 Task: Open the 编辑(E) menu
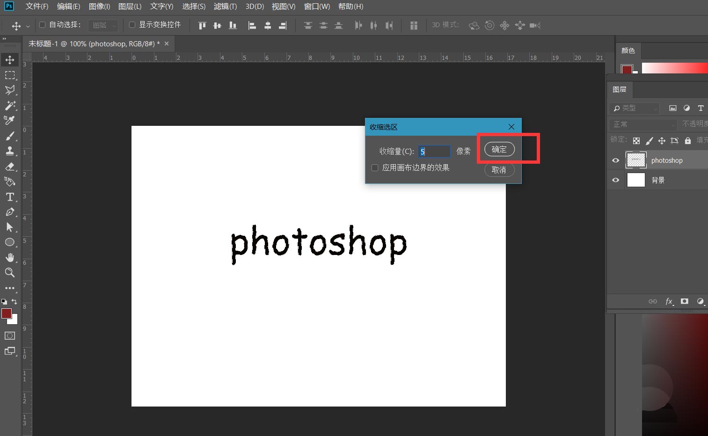(x=68, y=7)
